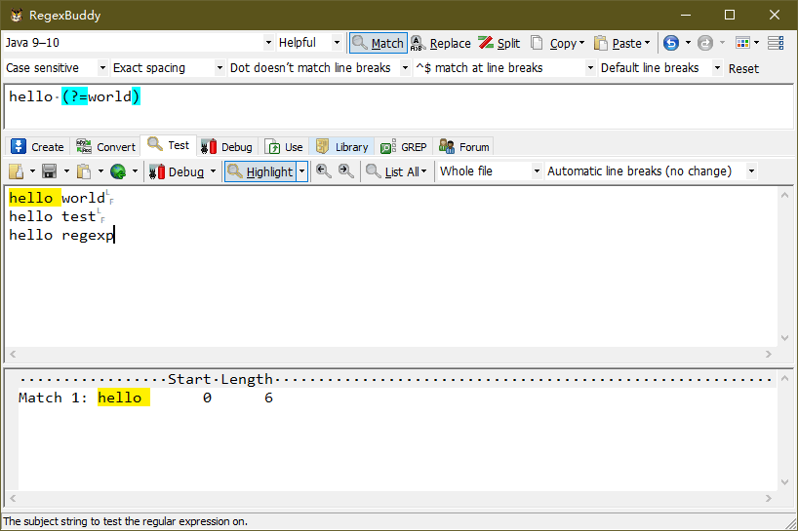Open the undo history dropdown arrow

[688, 43]
